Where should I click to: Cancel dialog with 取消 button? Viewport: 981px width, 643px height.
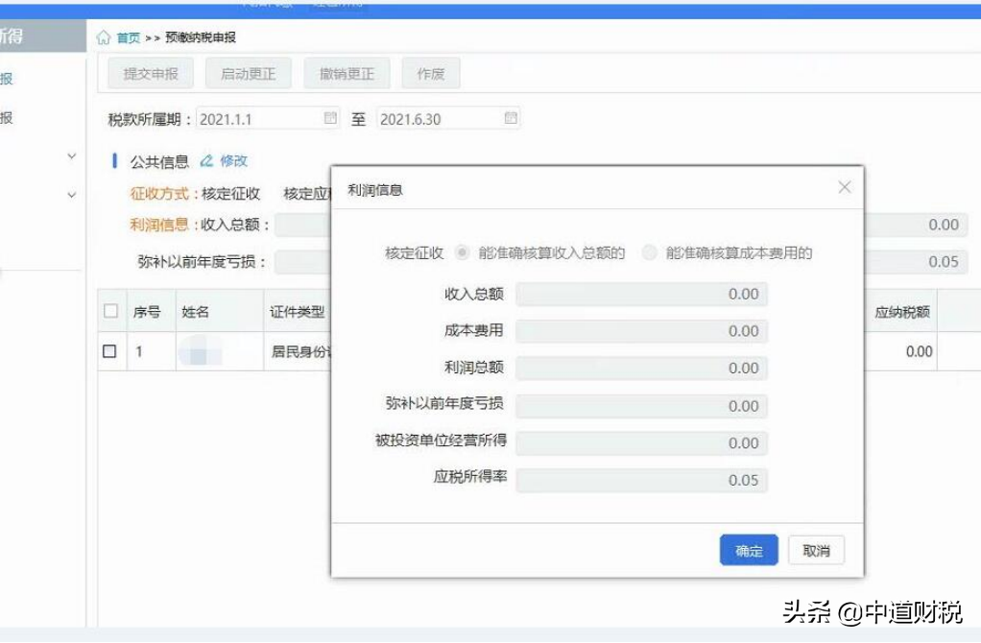coord(817,551)
